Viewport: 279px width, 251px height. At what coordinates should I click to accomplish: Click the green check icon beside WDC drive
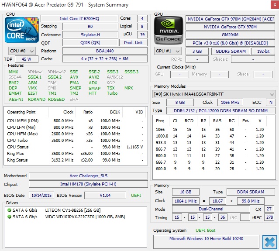click(9, 217)
